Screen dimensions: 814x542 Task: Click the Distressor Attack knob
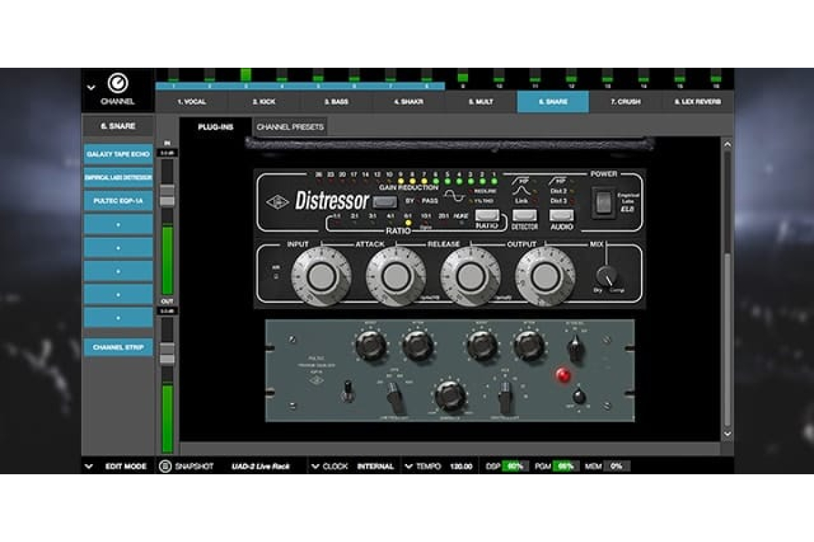click(x=396, y=276)
